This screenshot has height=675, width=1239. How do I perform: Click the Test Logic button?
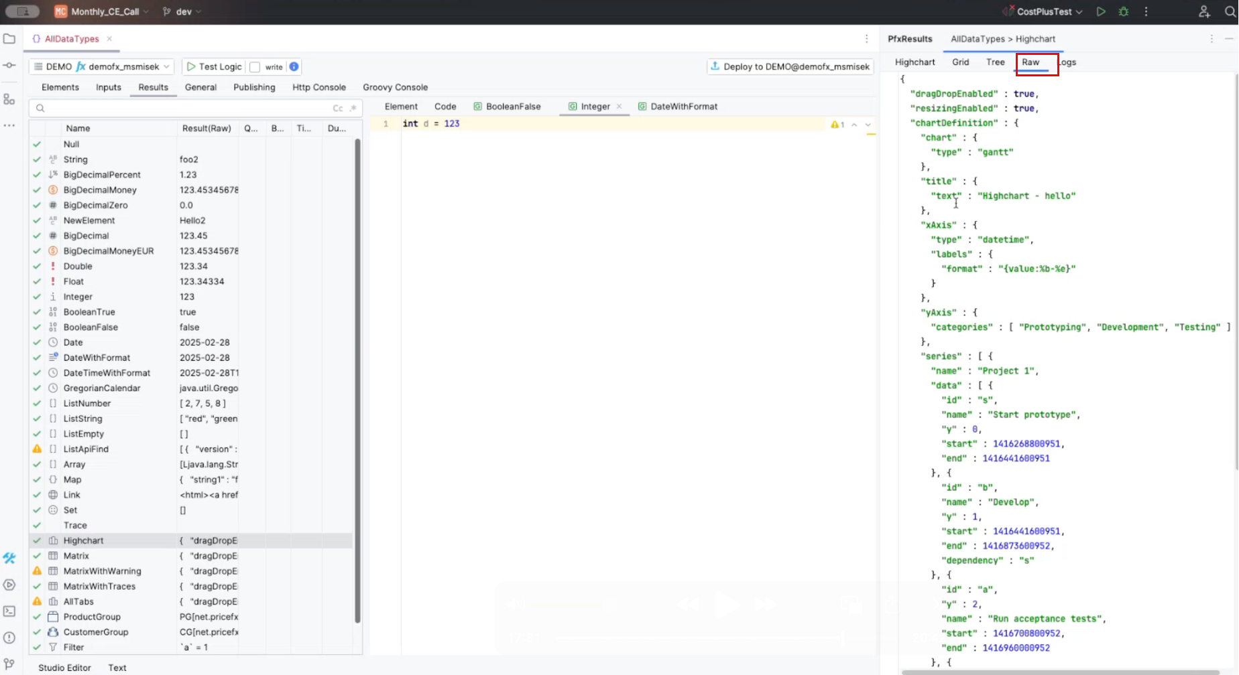pos(214,66)
